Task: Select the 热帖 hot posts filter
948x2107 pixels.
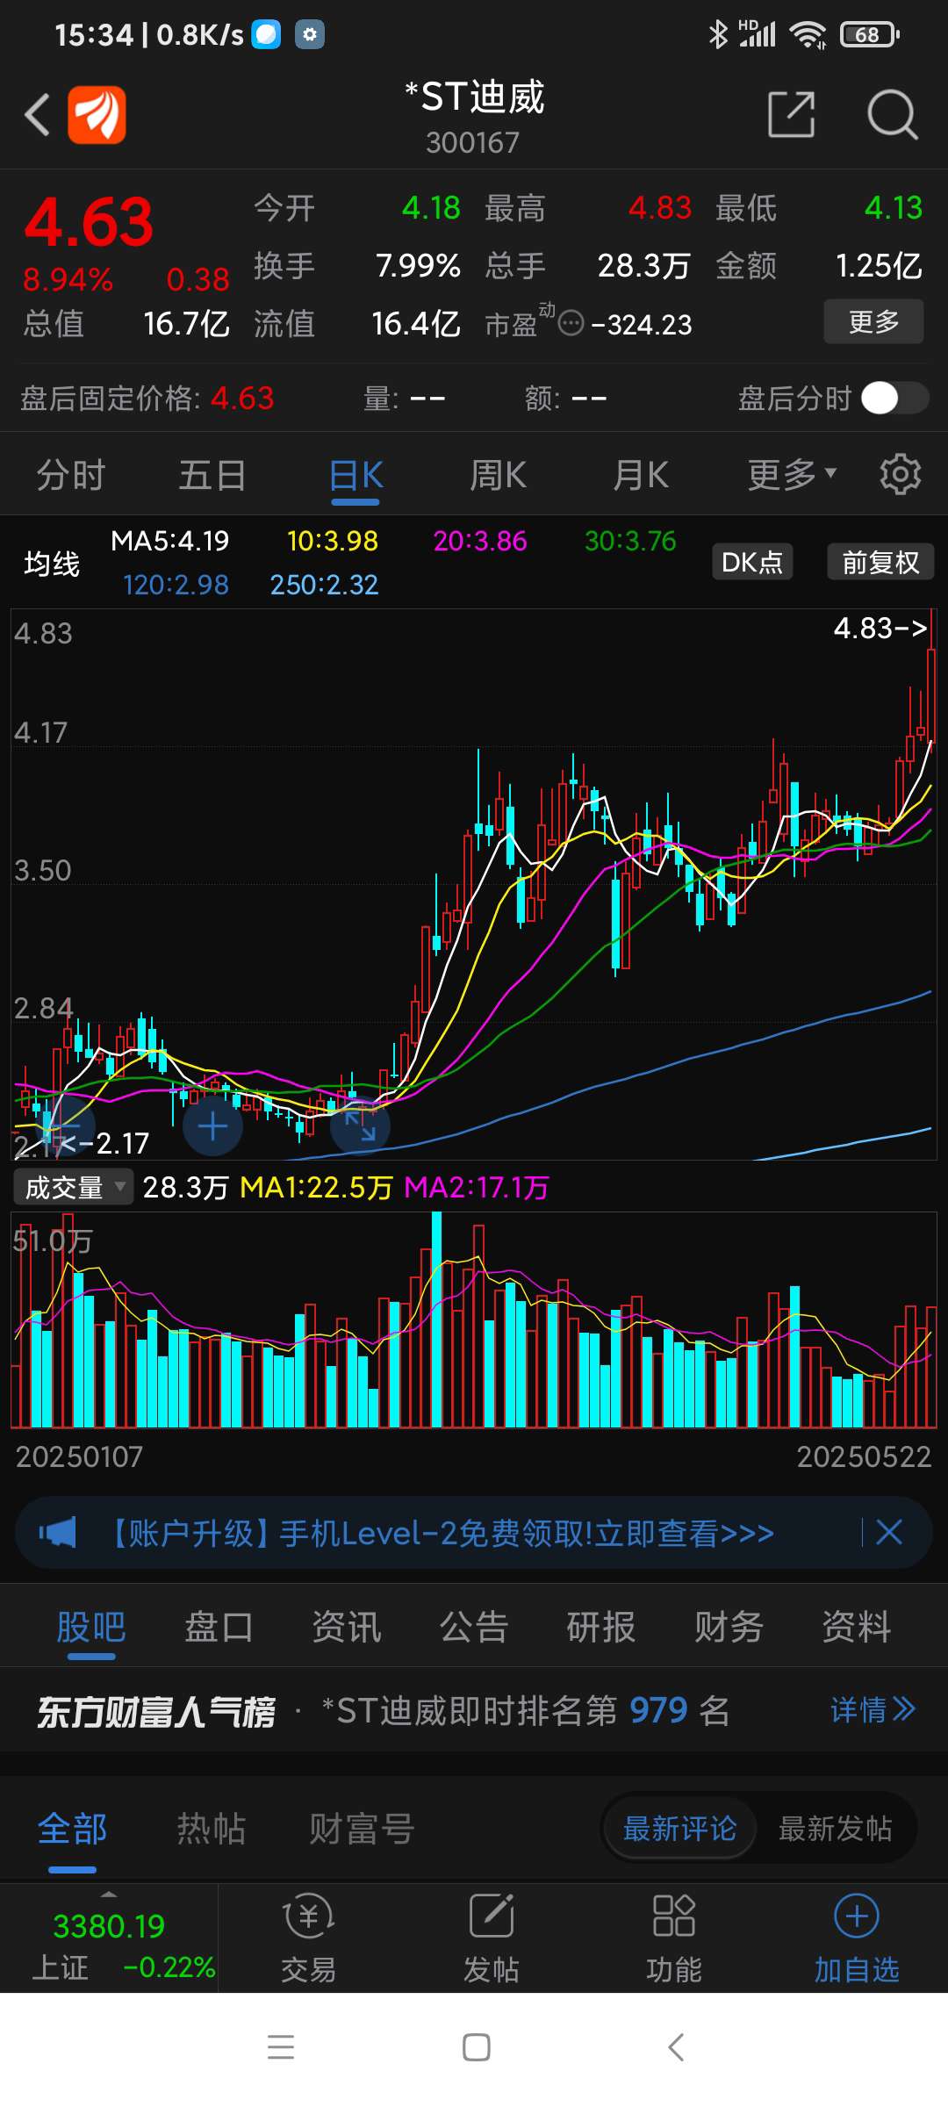Action: pos(212,1830)
